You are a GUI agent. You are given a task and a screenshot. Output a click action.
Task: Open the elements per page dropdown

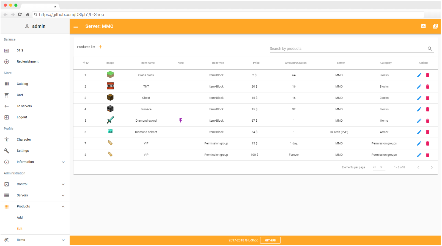[379, 167]
